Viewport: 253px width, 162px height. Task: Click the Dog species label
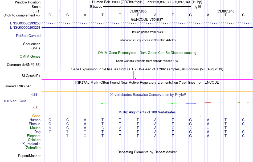coord(37,132)
